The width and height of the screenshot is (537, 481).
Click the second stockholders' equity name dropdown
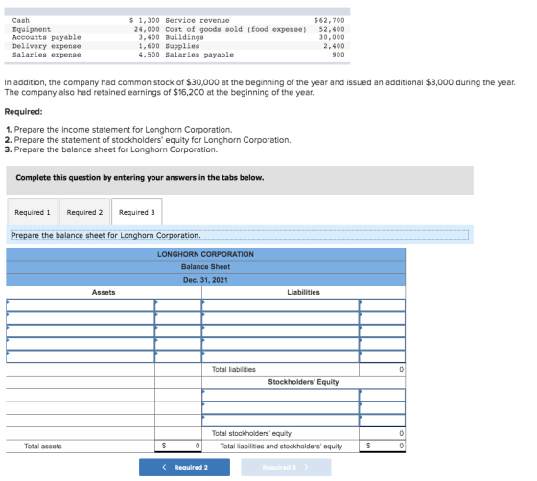pyautogui.click(x=280, y=408)
